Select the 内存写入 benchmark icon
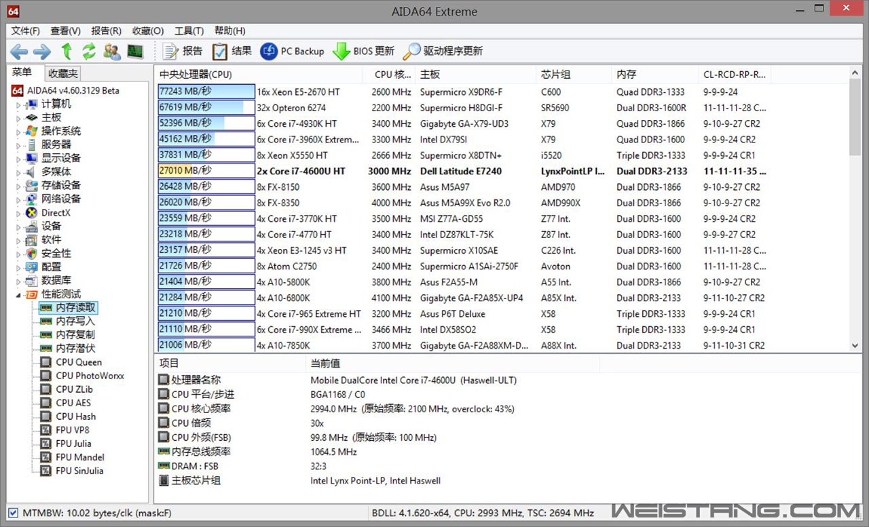 pyautogui.click(x=46, y=321)
